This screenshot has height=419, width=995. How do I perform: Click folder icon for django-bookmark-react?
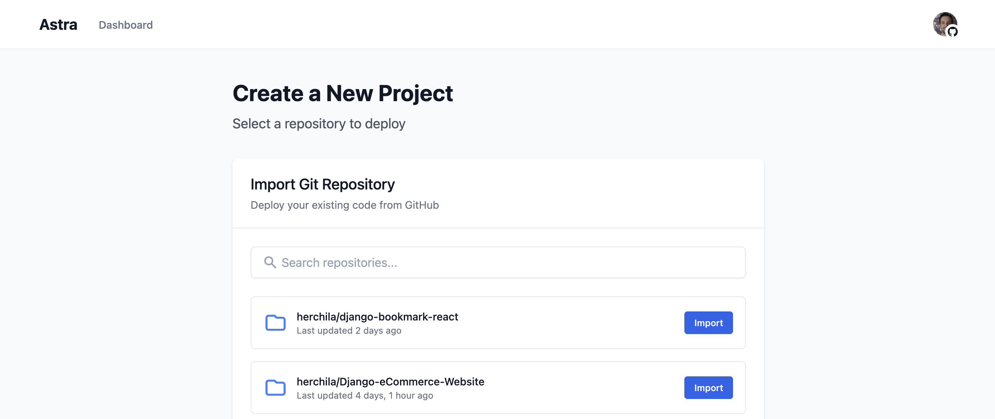(276, 322)
